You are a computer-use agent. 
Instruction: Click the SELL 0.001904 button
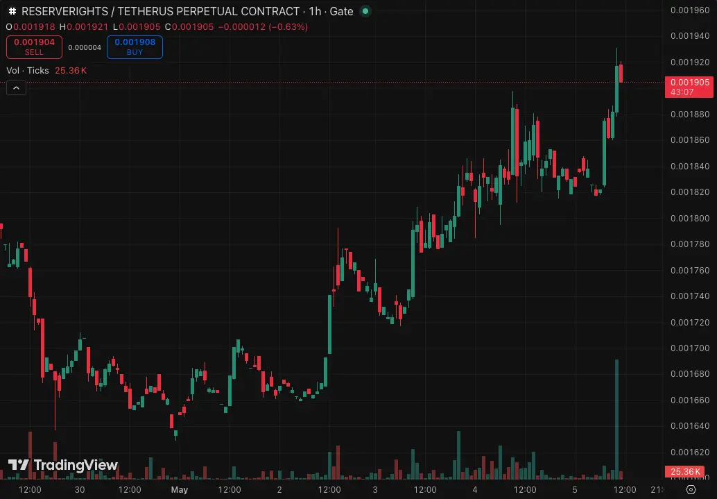click(x=34, y=47)
